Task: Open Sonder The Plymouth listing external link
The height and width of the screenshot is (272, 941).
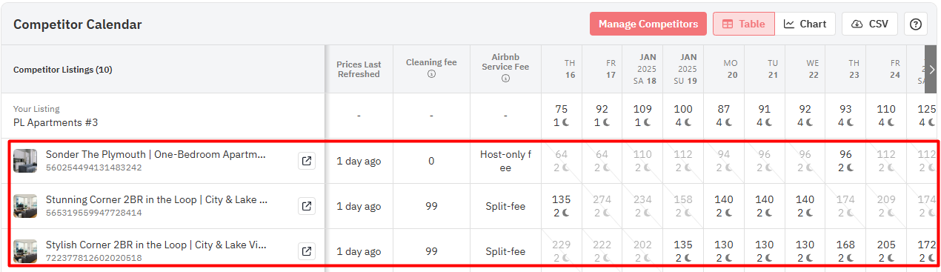Action: [307, 161]
